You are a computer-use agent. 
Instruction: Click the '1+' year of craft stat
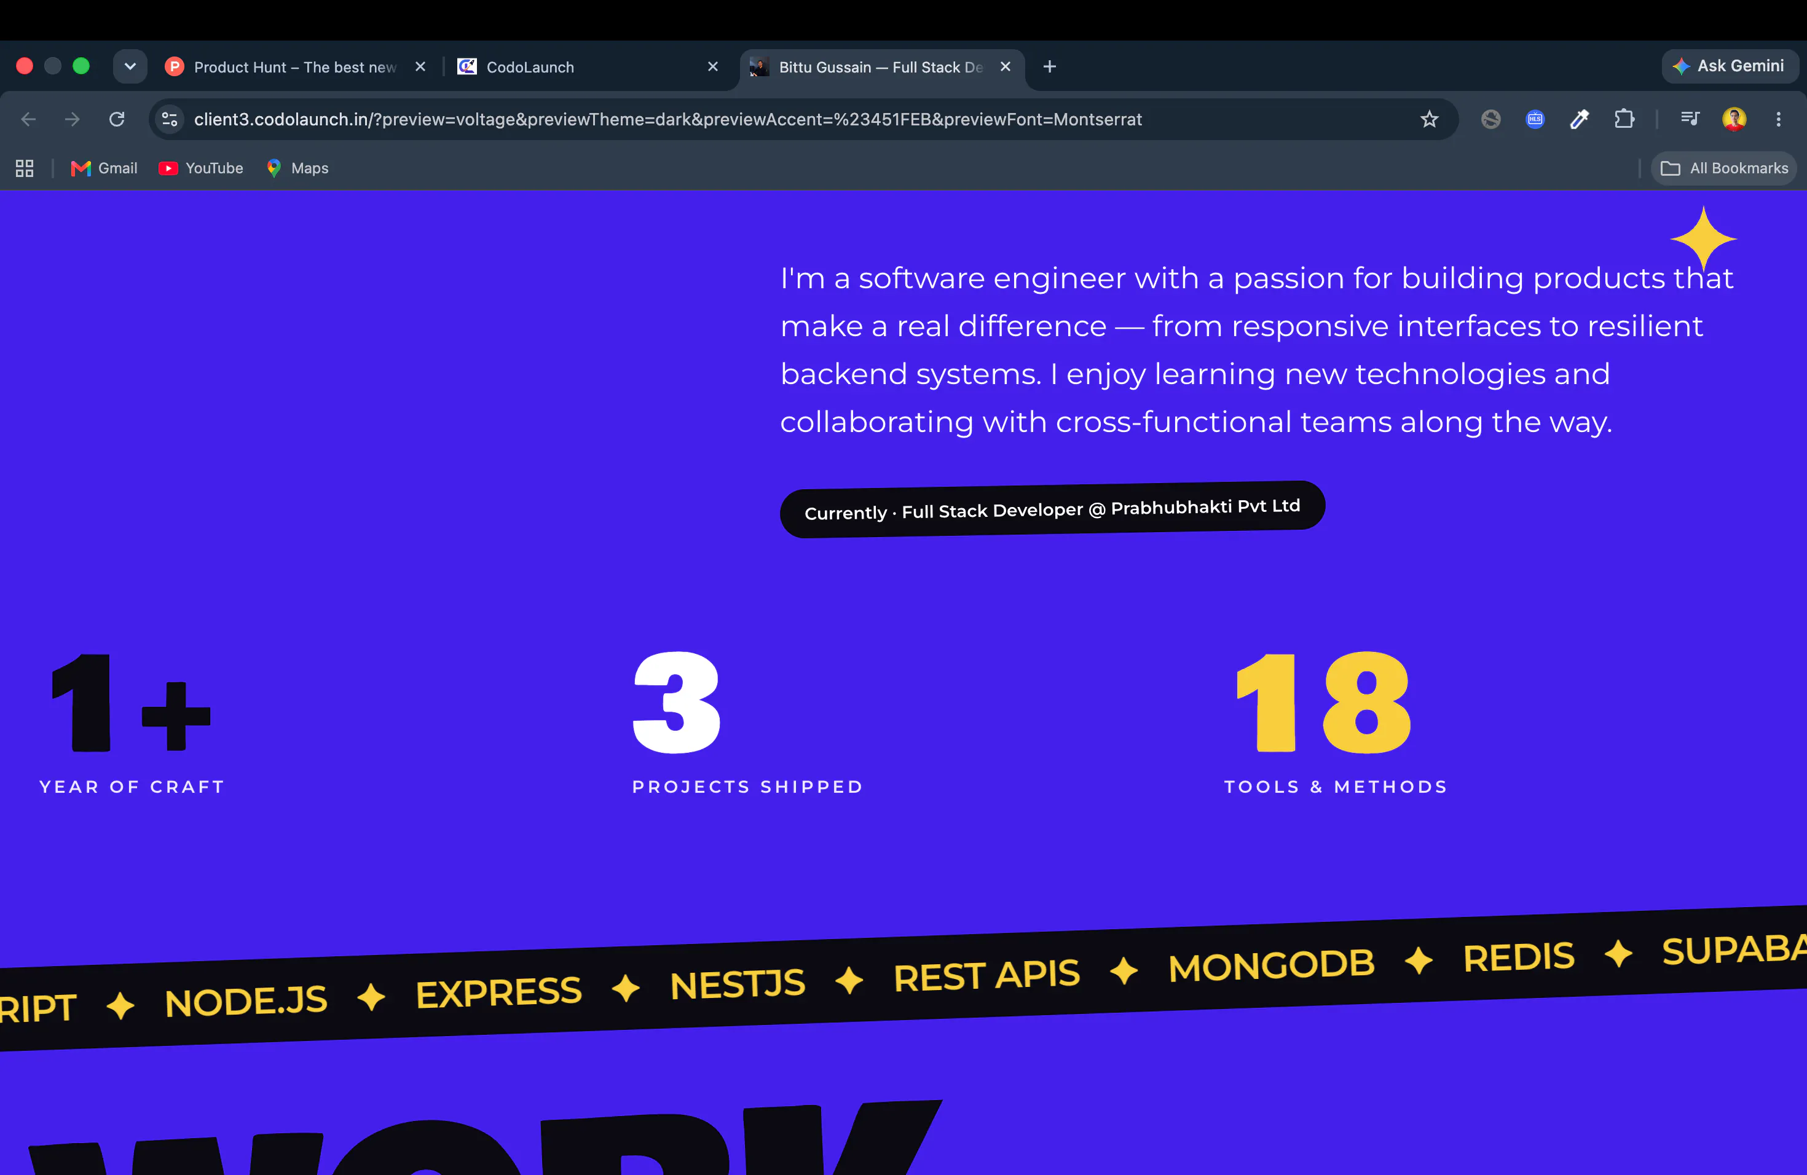(x=130, y=703)
